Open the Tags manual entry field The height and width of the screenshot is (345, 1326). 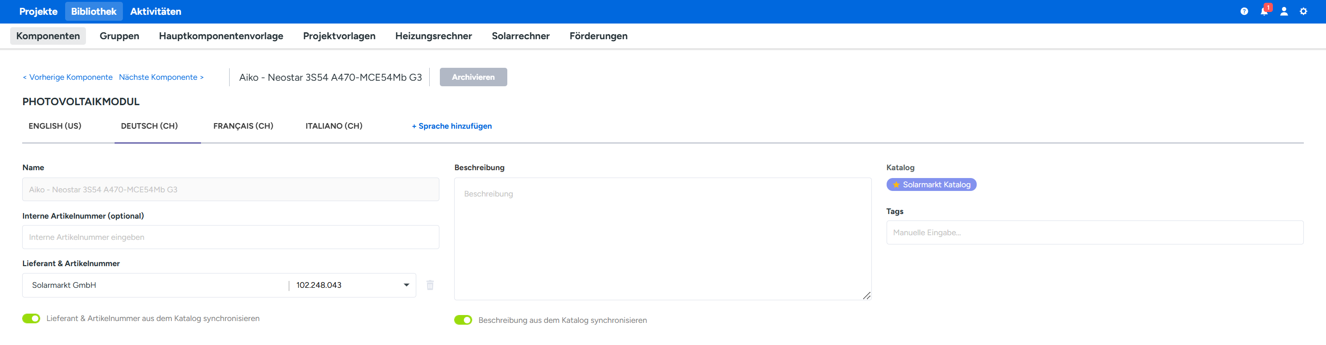click(1094, 232)
